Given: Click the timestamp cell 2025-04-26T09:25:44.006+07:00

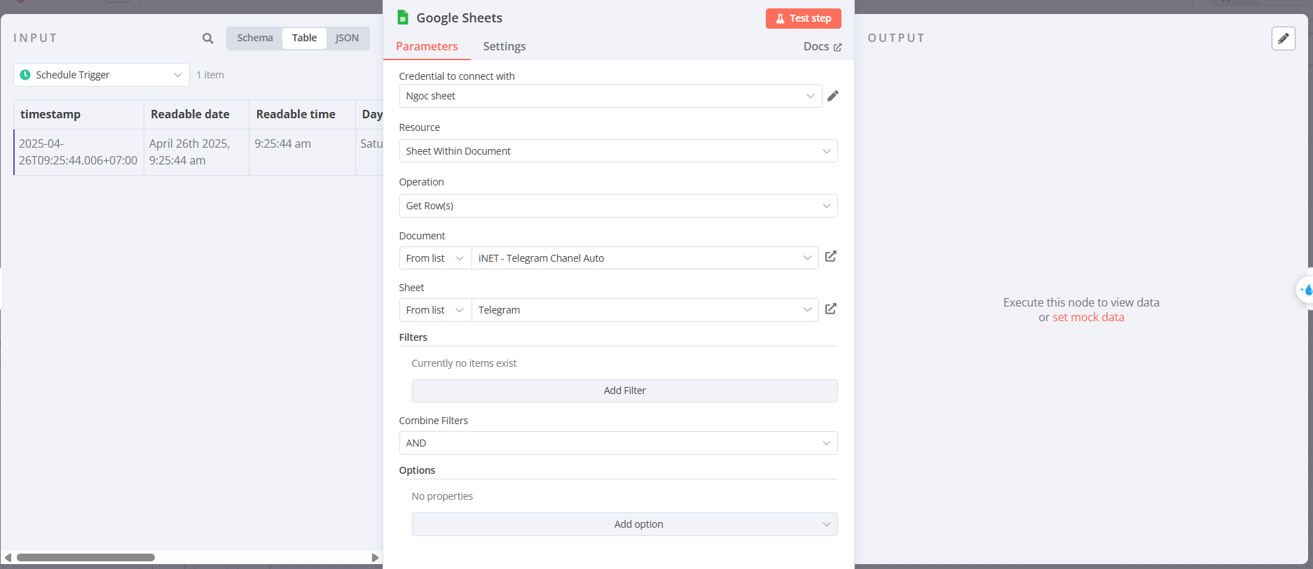Looking at the screenshot, I should [78, 152].
